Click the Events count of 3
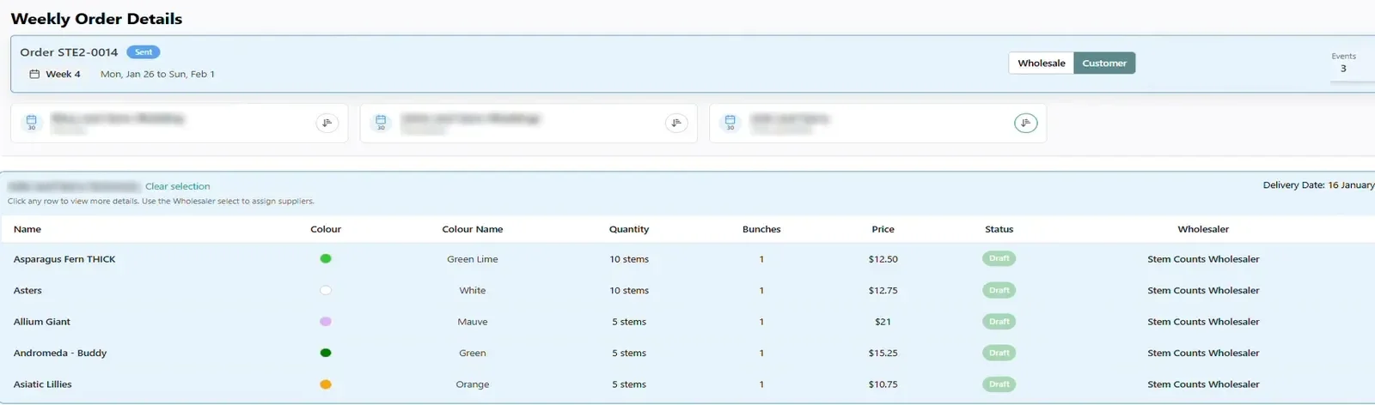The height and width of the screenshot is (405, 1375). pos(1343,69)
